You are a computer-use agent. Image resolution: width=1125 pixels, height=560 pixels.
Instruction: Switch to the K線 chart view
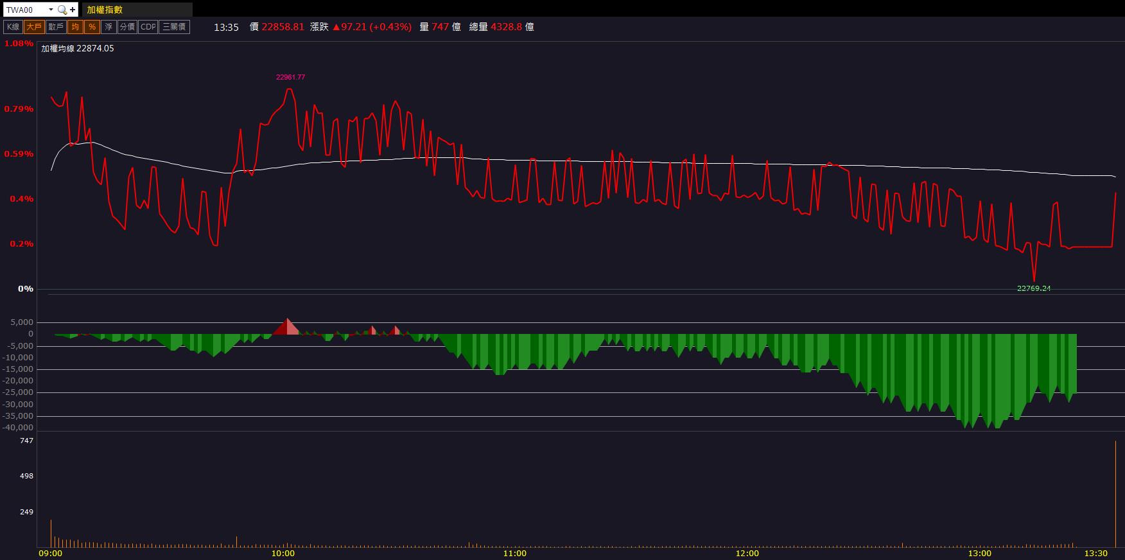[13, 27]
